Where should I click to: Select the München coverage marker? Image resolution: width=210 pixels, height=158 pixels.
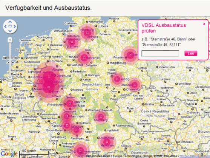click(x=107, y=142)
